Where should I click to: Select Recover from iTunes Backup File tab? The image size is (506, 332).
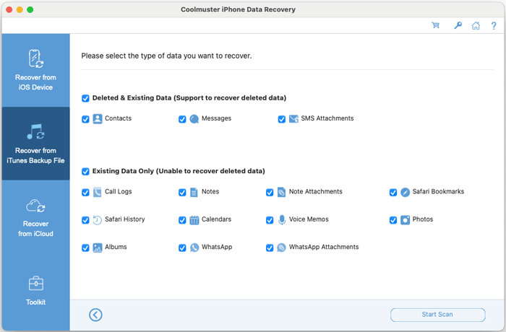coord(35,144)
